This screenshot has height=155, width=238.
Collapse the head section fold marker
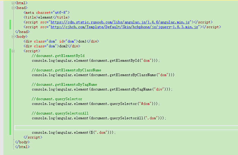tap(13, 8)
